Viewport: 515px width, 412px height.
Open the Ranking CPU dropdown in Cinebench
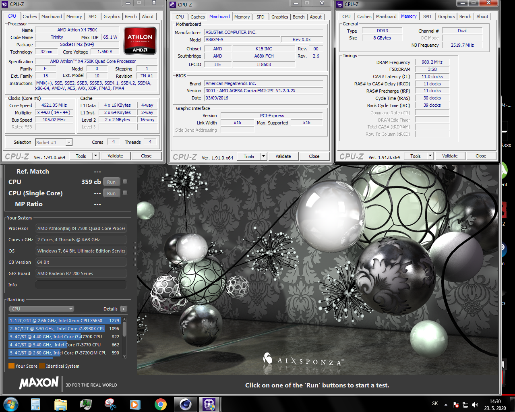[41, 309]
